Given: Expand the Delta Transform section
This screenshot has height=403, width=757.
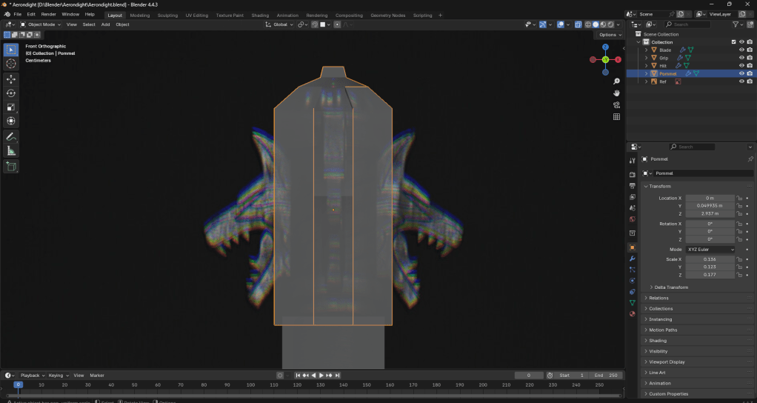Looking at the screenshot, I should point(671,287).
